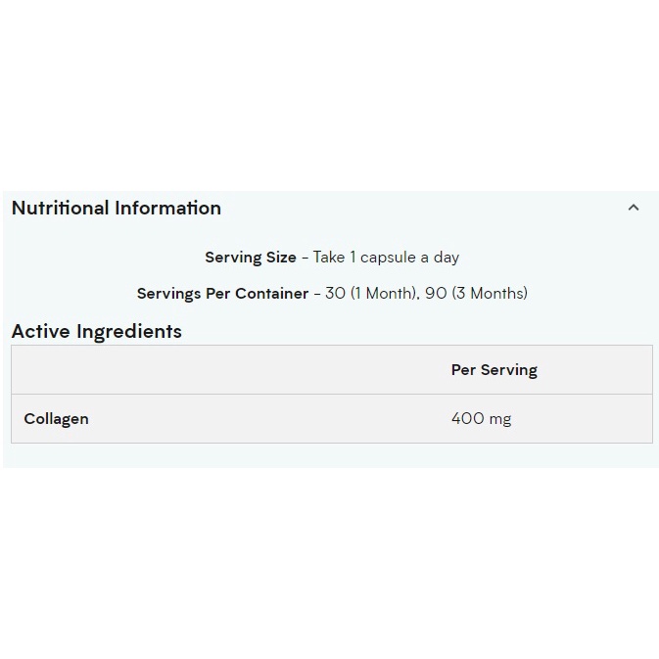The image size is (659, 659).
Task: Collapse the Nutritional Information chevron arrow
Action: pyautogui.click(x=634, y=208)
